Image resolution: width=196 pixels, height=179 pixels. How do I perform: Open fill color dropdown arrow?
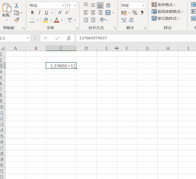coord(51,20)
